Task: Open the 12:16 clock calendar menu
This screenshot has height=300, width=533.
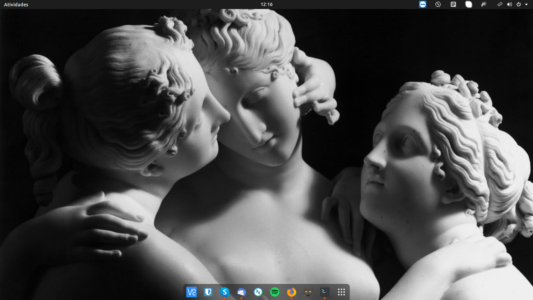Action: (266, 4)
